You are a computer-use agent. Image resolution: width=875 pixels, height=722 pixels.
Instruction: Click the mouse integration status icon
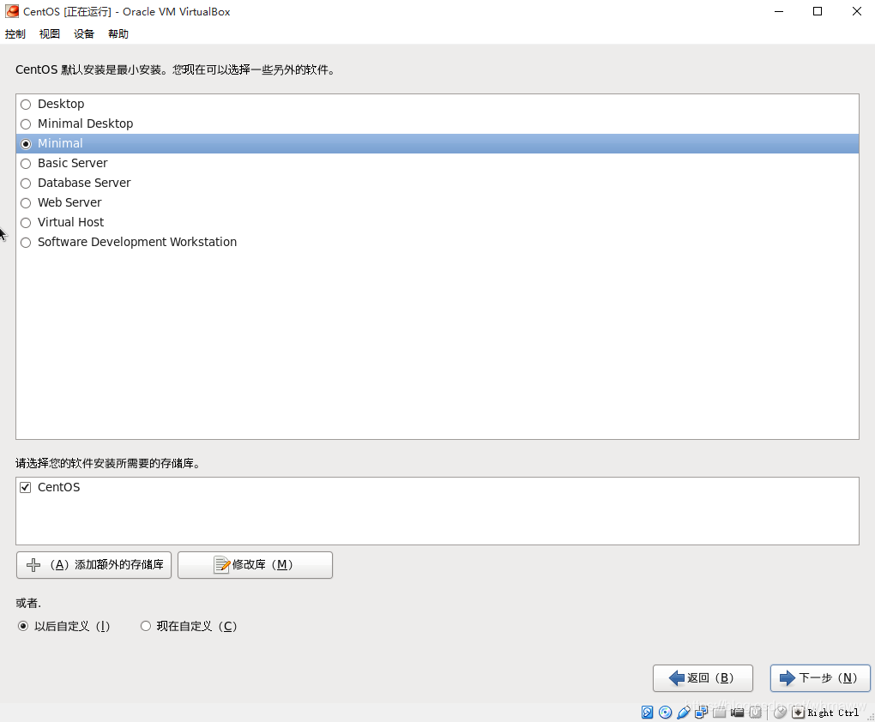(x=780, y=712)
